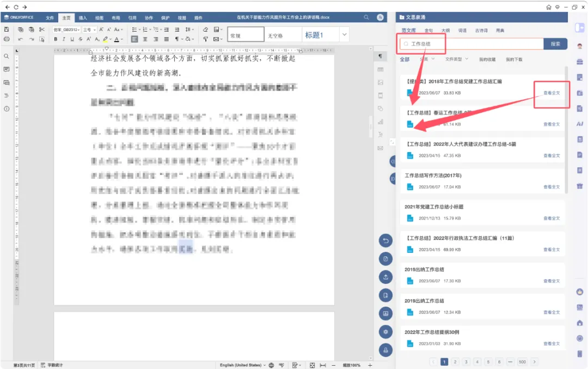The image size is (588, 369).
Task: Open Table settings in right sidebar
Action: pos(380,69)
